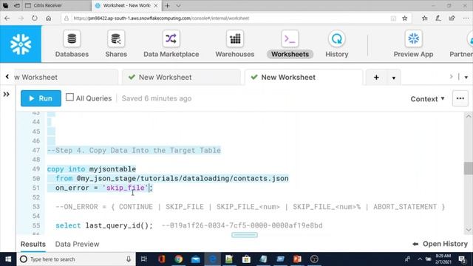Open the Preview App
This screenshot has width=473, height=266.
pyautogui.click(x=413, y=44)
